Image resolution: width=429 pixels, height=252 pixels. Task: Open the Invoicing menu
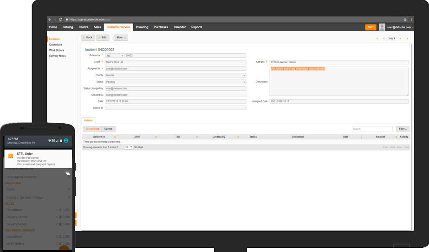point(142,27)
